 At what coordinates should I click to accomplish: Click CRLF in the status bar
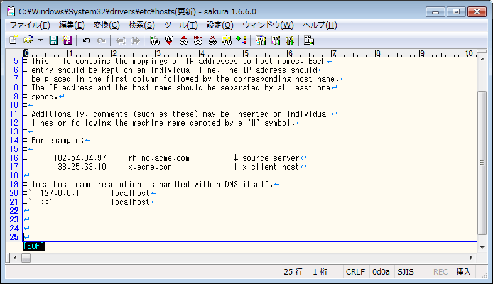point(355,271)
